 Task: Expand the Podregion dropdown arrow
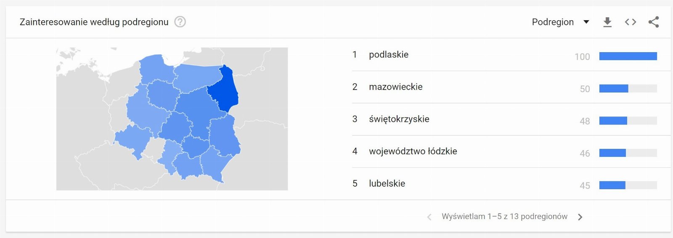pyautogui.click(x=586, y=22)
